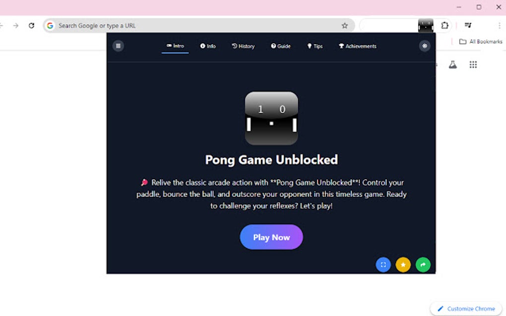The image size is (506, 316).
Task: View the History section
Action: pyautogui.click(x=243, y=46)
